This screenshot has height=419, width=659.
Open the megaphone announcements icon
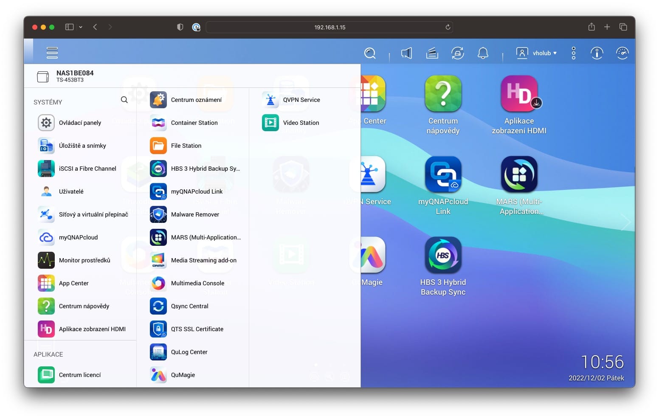(406, 53)
